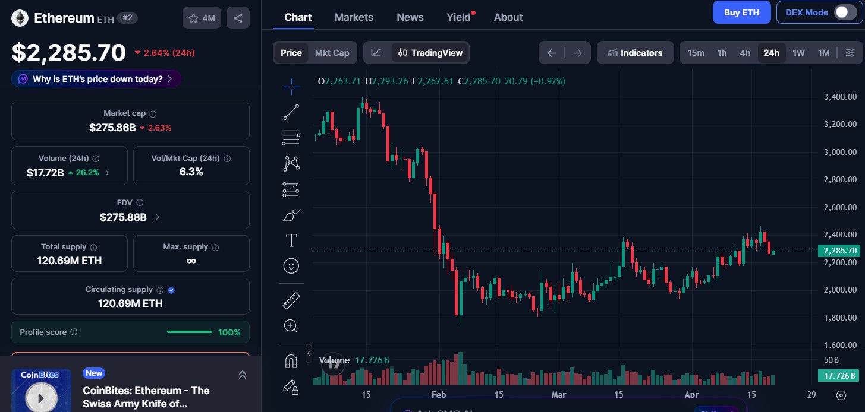Enable magnet mode for drawings
The image size is (865, 412).
291,360
